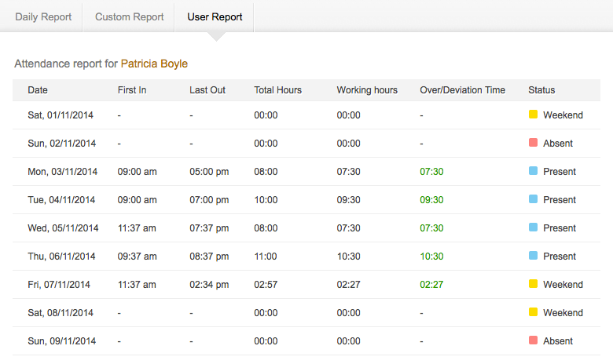The height and width of the screenshot is (364, 613).
Task: Click Total Hours 11:00 on Thursday
Action: 266,257
